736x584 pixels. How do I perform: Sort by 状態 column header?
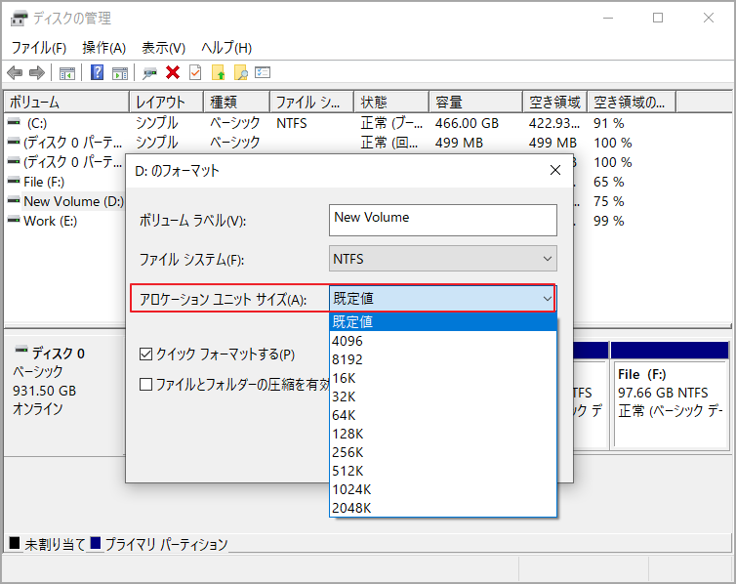(391, 102)
